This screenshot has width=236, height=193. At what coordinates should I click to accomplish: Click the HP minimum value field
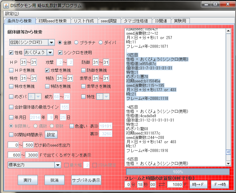point(23,62)
